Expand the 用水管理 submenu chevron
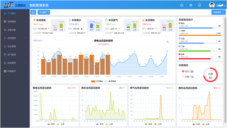 [x=26, y=46]
